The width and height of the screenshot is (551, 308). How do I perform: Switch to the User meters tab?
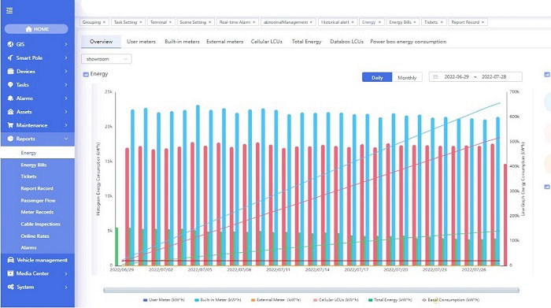pos(141,42)
